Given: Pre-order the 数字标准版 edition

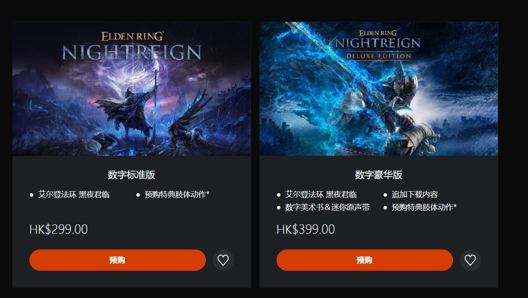Looking at the screenshot, I should (118, 260).
